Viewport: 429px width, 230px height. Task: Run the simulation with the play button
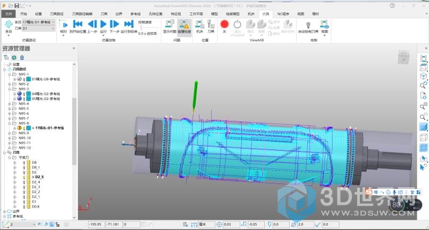pyautogui.click(x=103, y=24)
